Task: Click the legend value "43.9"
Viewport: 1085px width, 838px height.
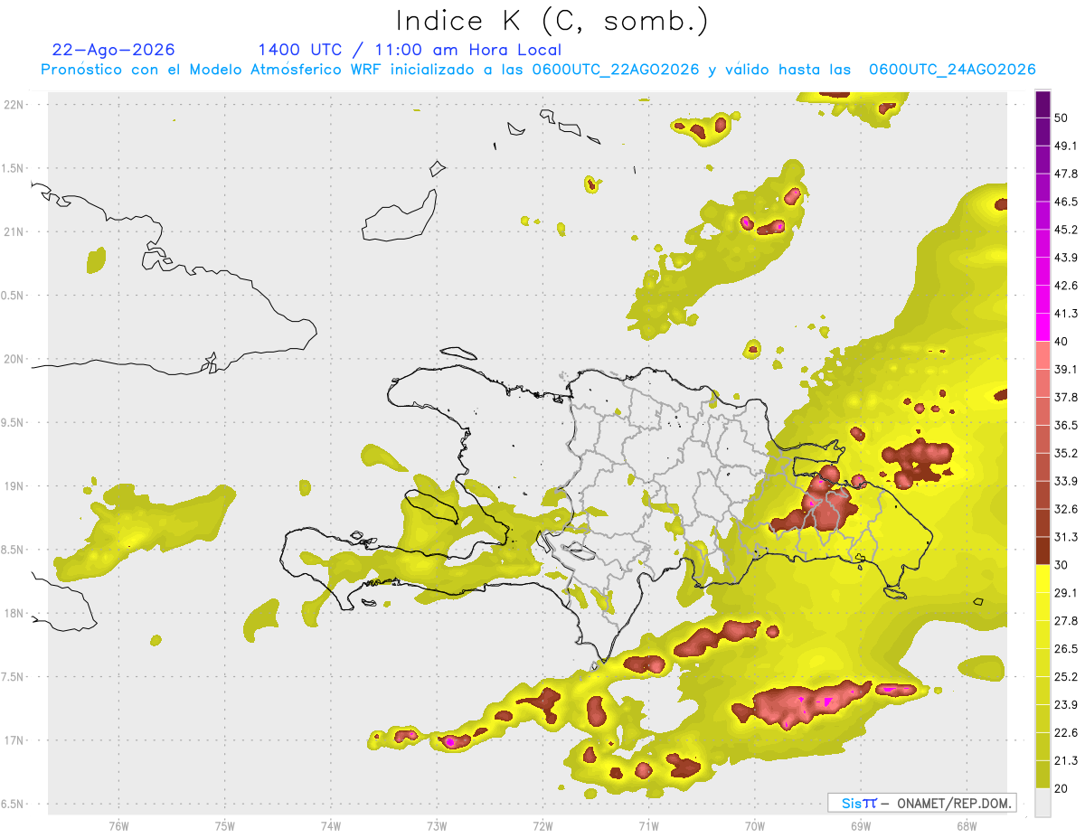Action: point(1067,258)
